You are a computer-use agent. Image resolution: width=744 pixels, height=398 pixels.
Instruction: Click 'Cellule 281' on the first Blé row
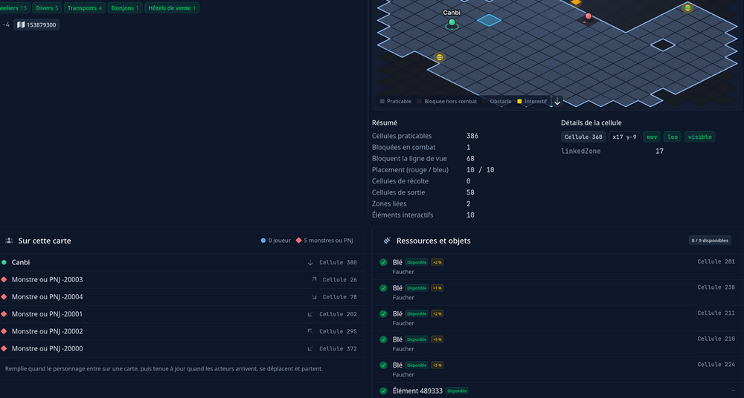[716, 261]
